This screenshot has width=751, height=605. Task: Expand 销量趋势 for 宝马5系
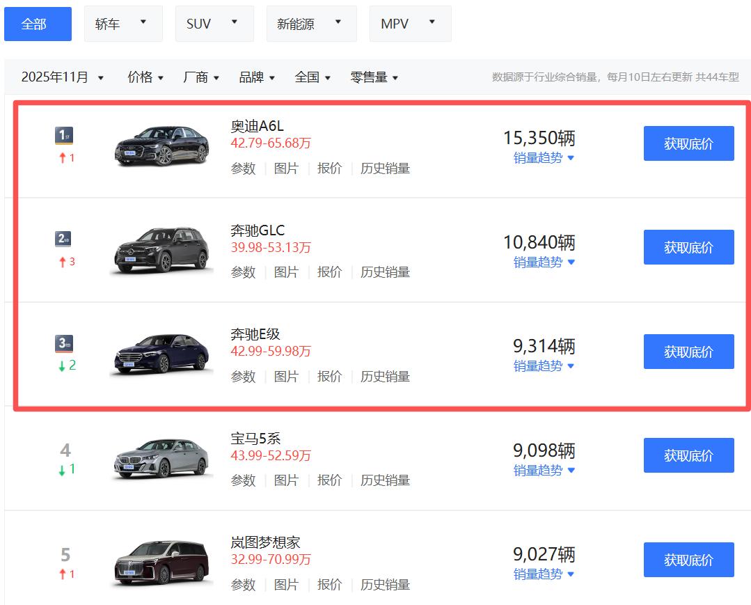pos(544,471)
